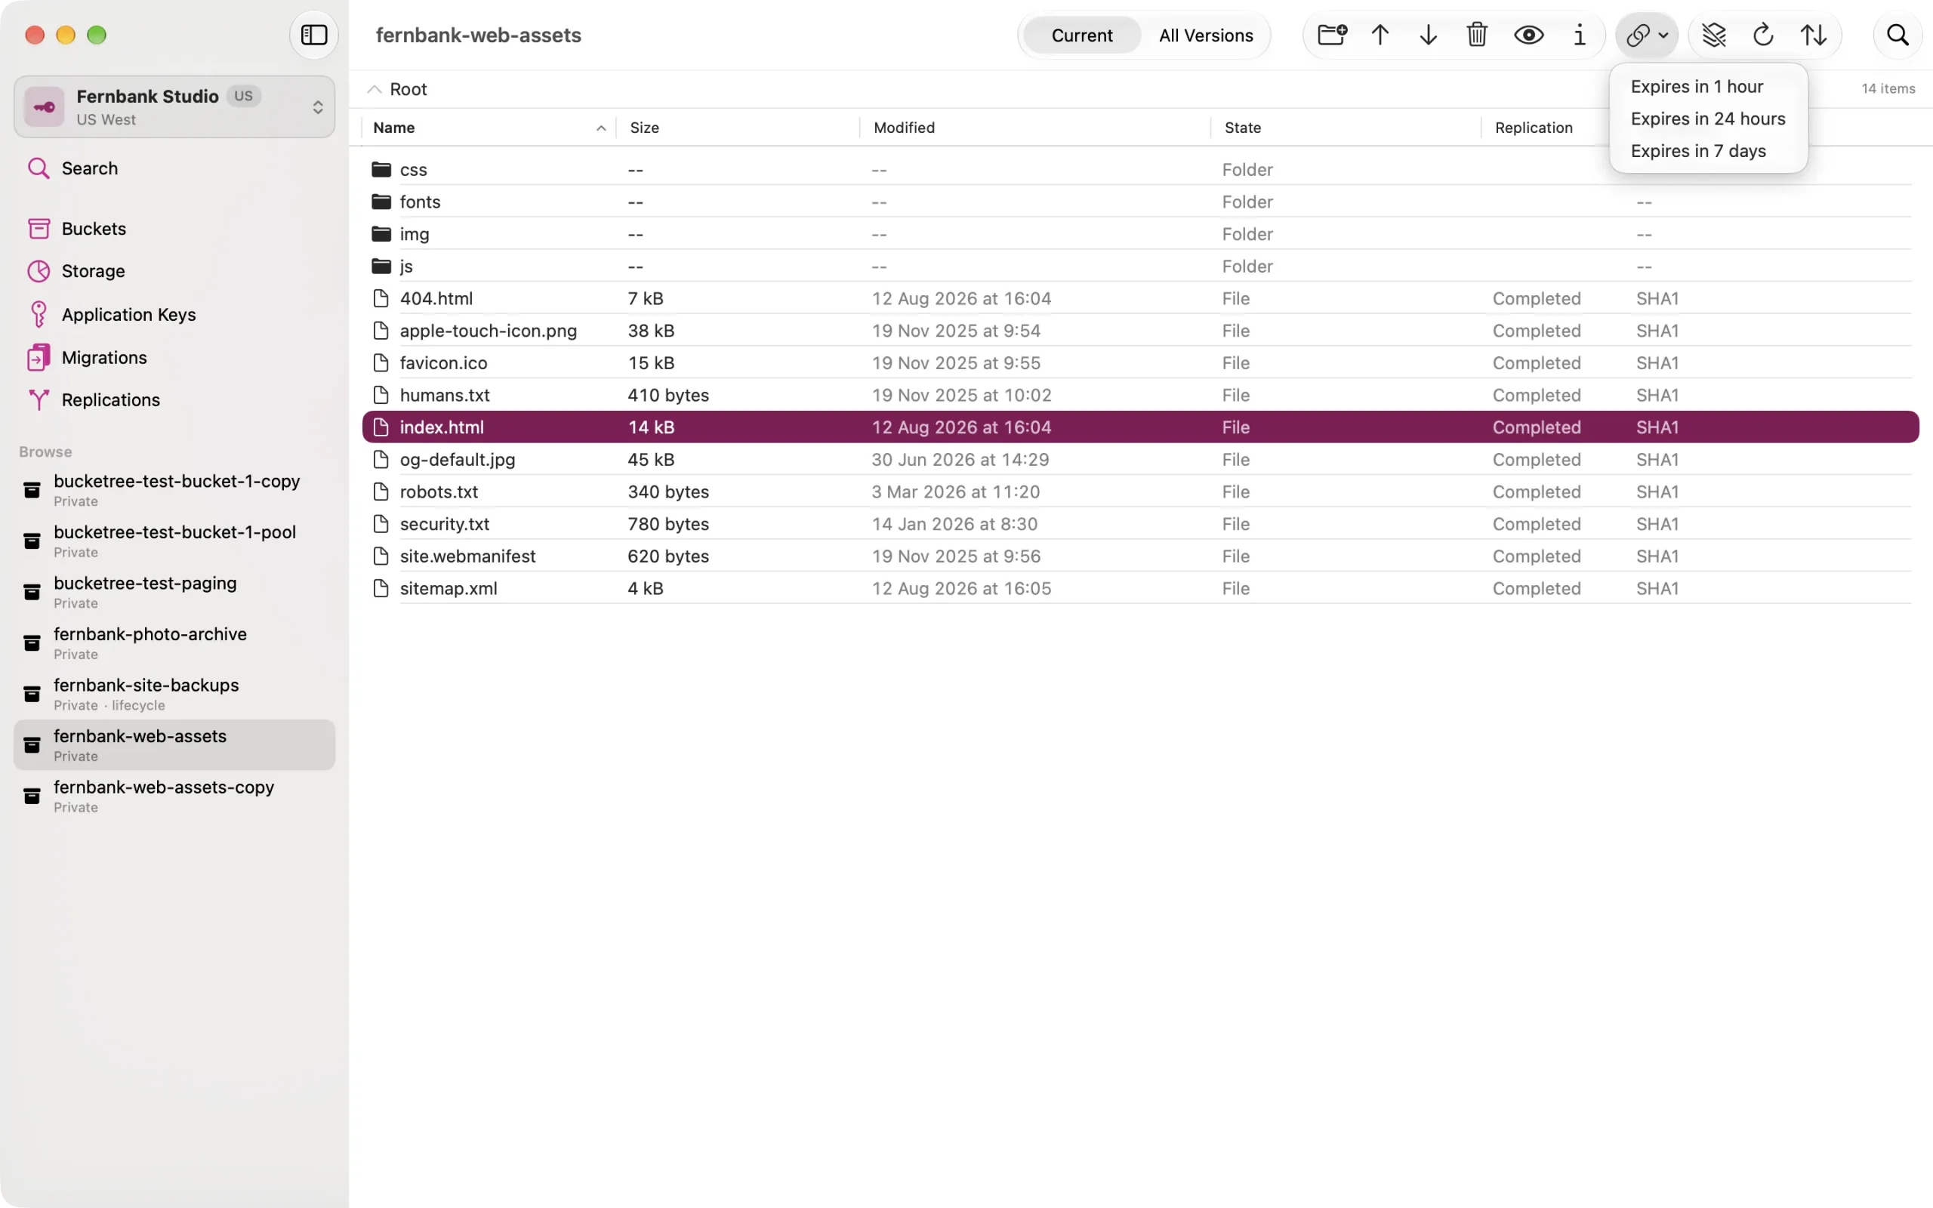
Task: Open the transfers up-down arrows icon
Action: click(x=1813, y=35)
